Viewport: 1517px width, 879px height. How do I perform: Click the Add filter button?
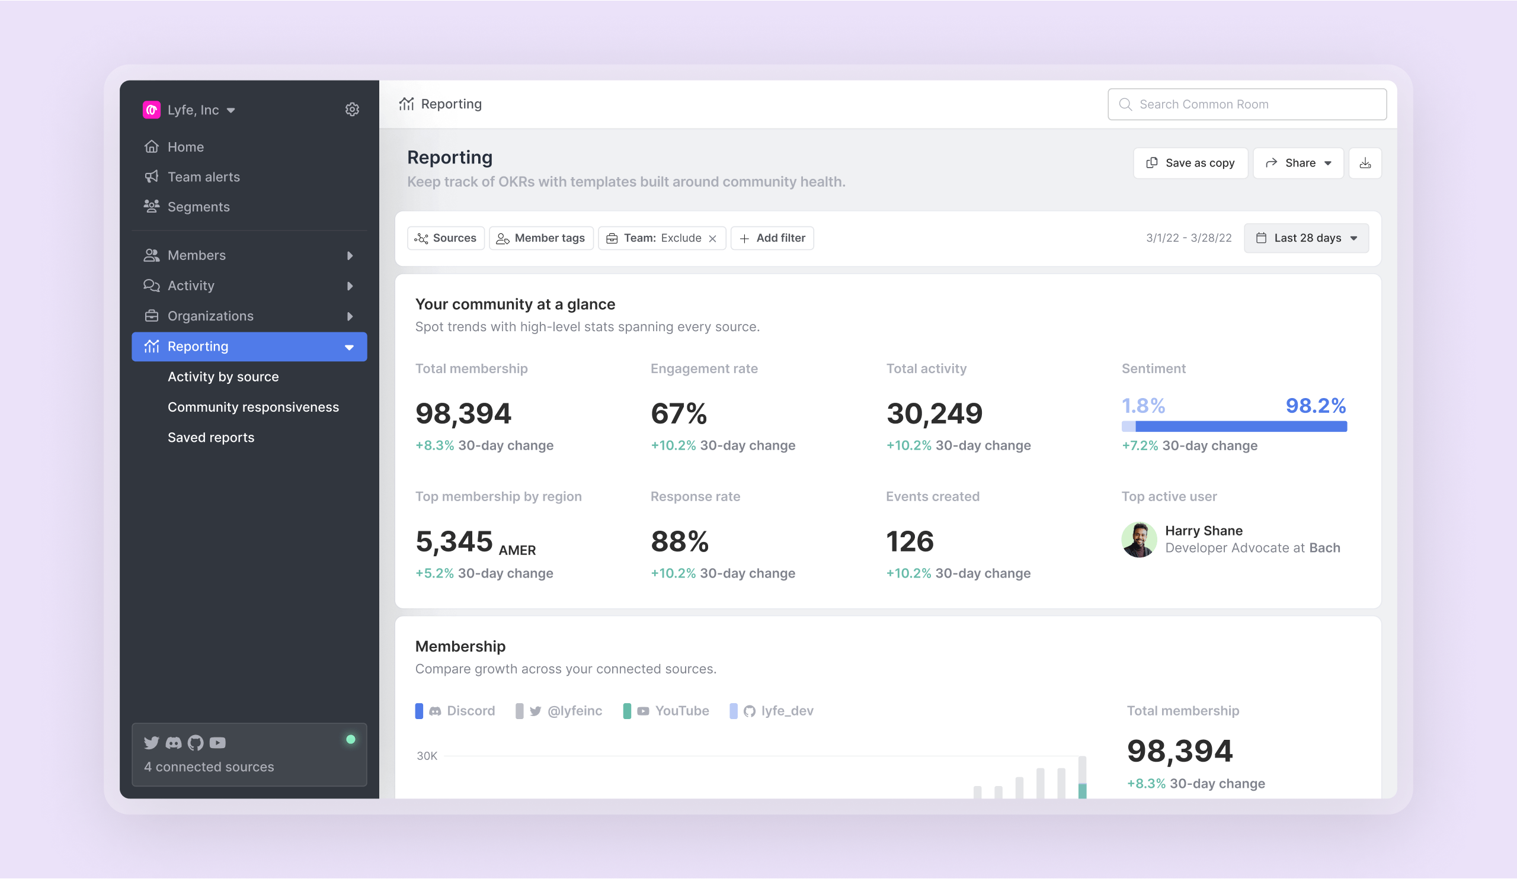tap(772, 238)
